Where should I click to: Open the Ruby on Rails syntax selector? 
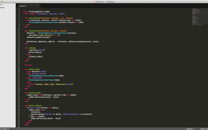tap(204, 129)
